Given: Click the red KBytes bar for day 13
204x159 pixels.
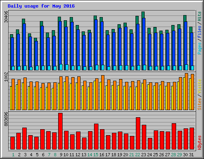Looking at the screenshot, I should click(84, 143).
